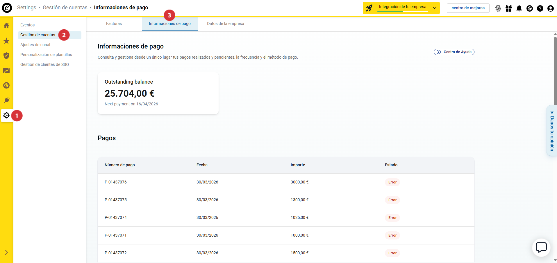Click the fingerprint icon in top bar
The height and width of the screenshot is (263, 557).
pyautogui.click(x=498, y=8)
